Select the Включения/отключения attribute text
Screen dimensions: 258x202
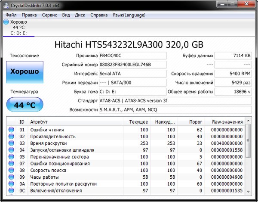point(56,191)
